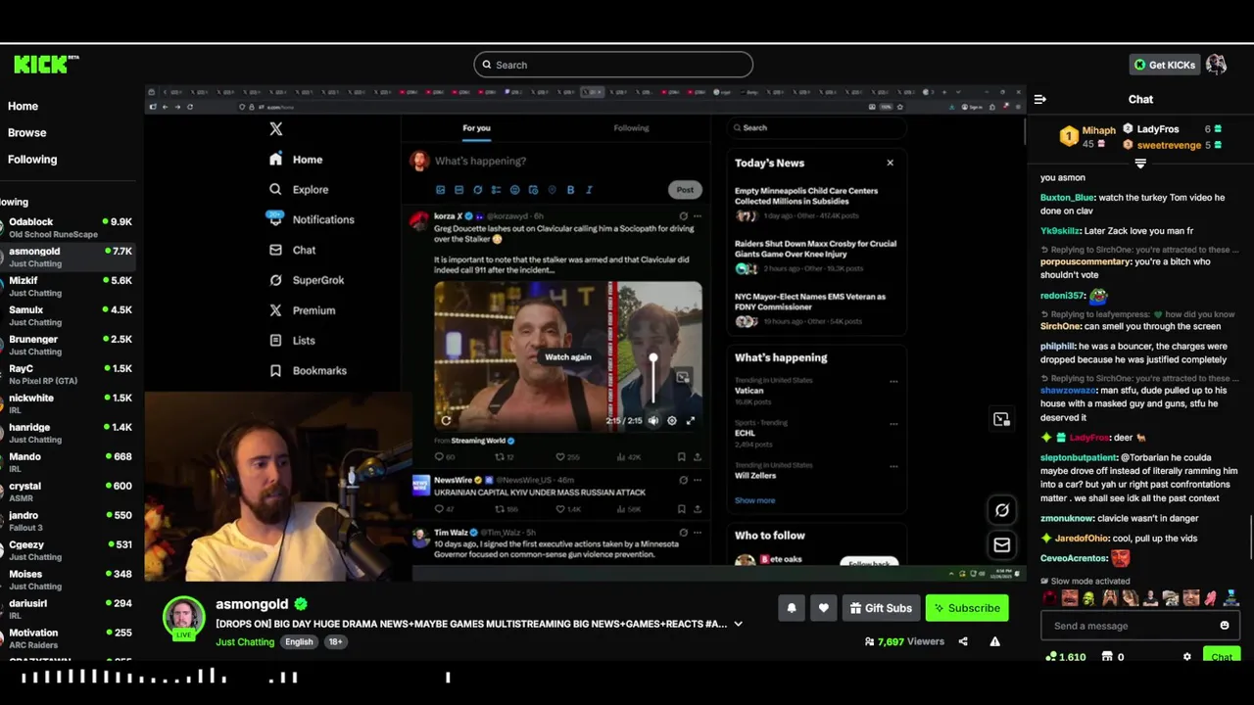Viewport: 1254px width, 705px height.
Task: Click Watch again on the video
Action: pyautogui.click(x=568, y=357)
